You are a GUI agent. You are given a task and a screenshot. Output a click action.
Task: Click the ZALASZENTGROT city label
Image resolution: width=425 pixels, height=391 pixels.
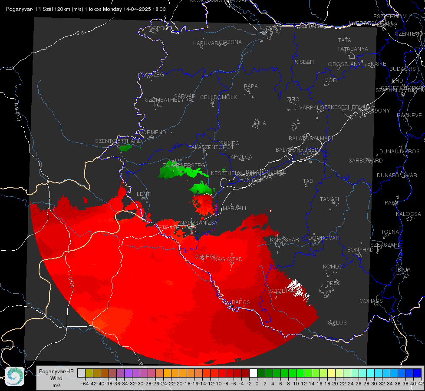pyautogui.click(x=211, y=147)
